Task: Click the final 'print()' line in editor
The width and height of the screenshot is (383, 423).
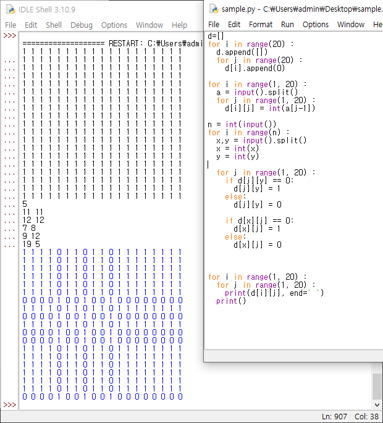Action: 231,301
